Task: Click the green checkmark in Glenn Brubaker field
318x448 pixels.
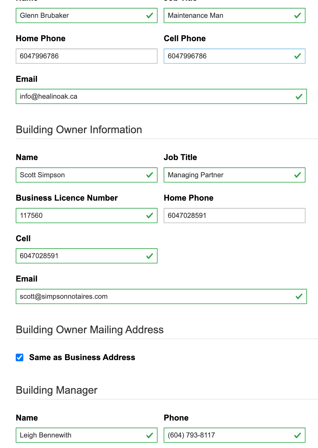Action: [150, 15]
